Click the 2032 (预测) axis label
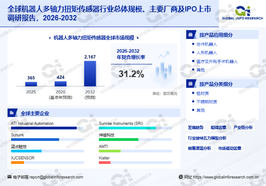The width and height of the screenshot is (266, 186). [90, 94]
